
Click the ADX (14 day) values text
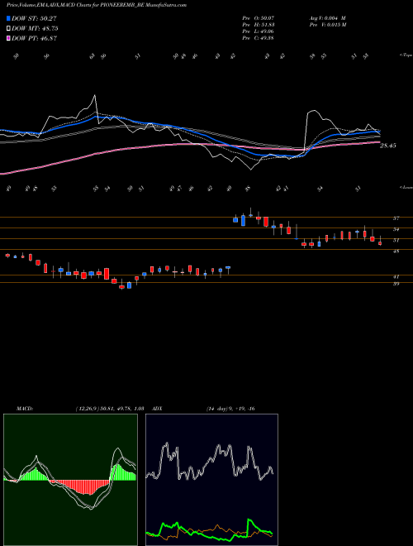(230, 409)
